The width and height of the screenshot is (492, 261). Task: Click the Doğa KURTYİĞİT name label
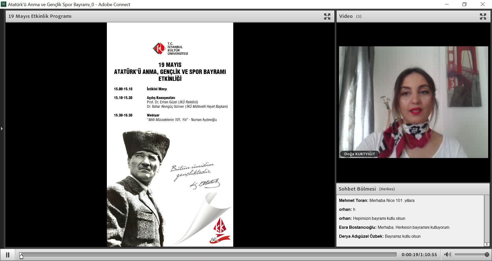coord(359,154)
